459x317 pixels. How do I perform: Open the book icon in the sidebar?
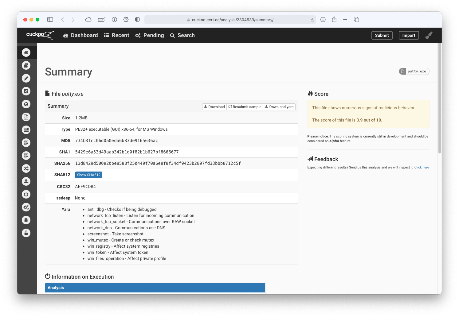[26, 65]
